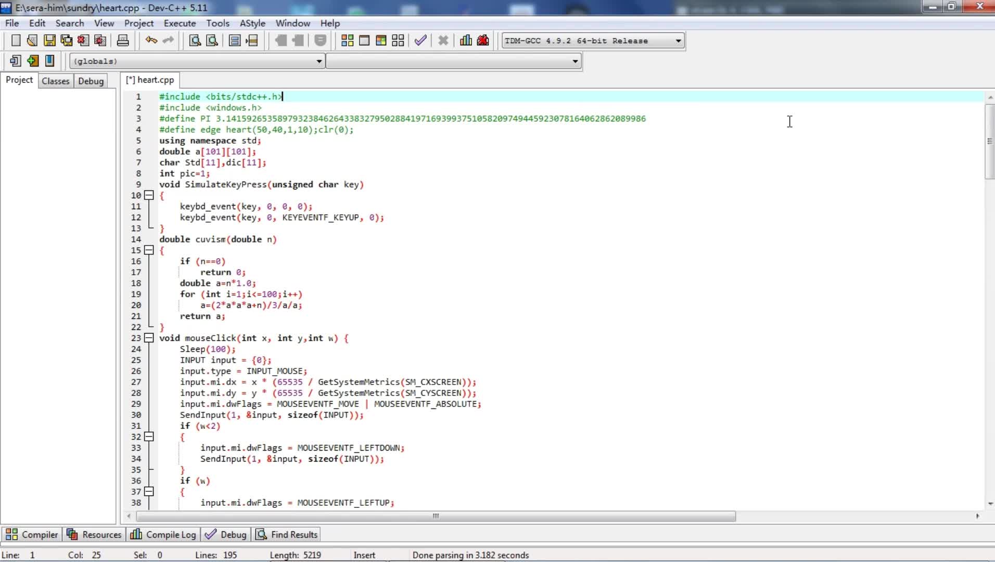Collapse the fold at line 37

[x=149, y=491]
